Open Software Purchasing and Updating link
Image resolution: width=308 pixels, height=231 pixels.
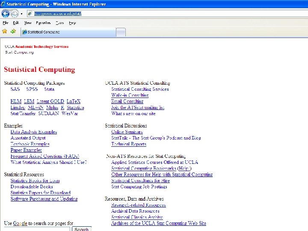click(x=44, y=199)
